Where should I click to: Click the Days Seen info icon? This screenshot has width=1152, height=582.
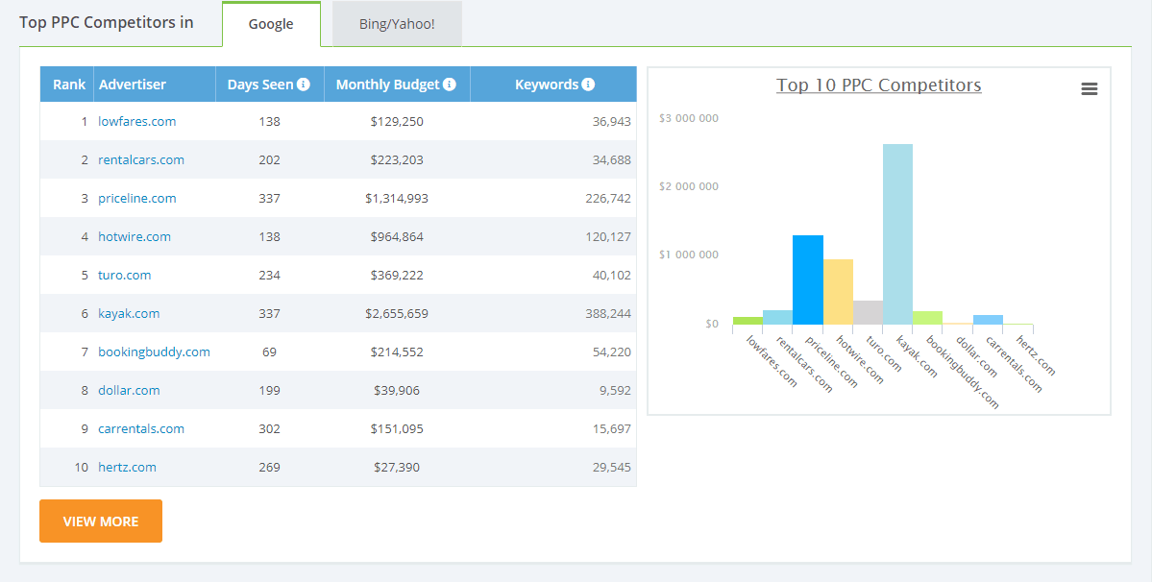coord(304,85)
